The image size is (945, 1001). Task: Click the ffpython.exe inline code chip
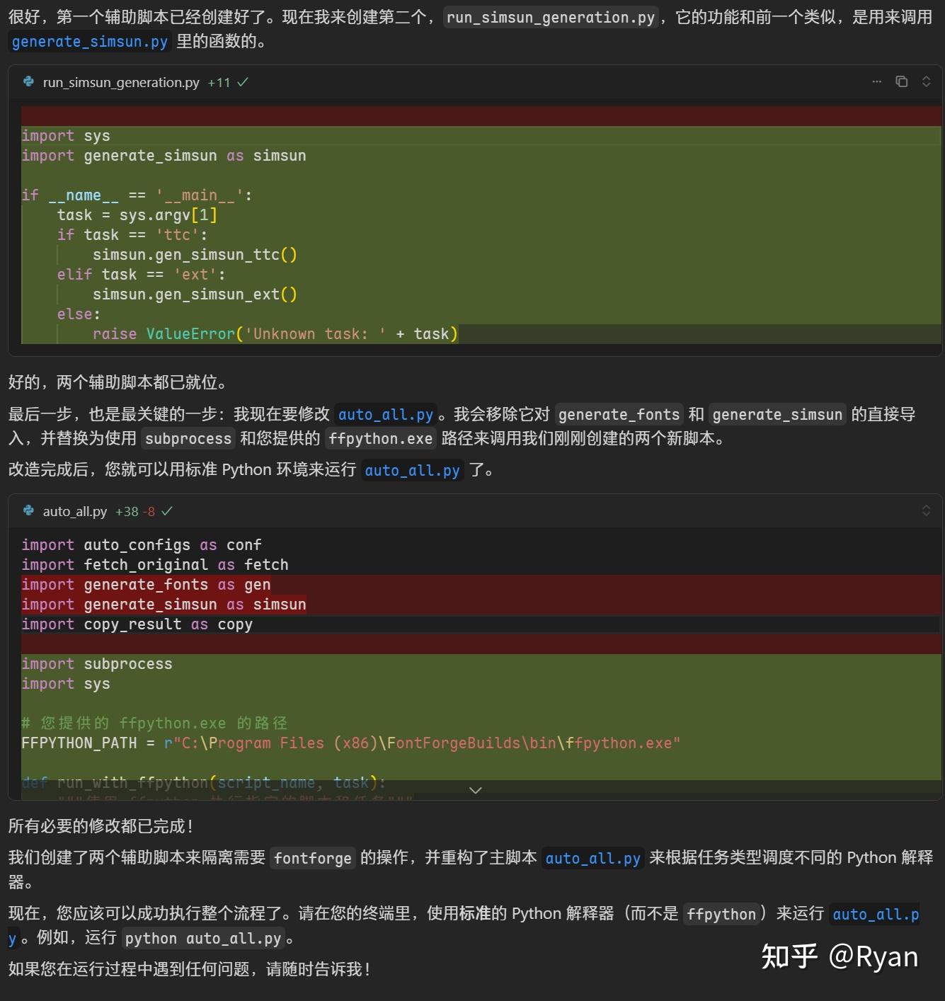[380, 439]
